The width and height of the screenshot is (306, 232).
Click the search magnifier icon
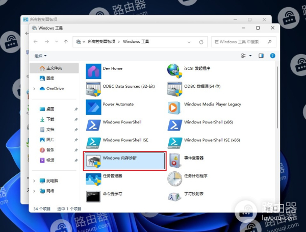[x=269, y=42]
